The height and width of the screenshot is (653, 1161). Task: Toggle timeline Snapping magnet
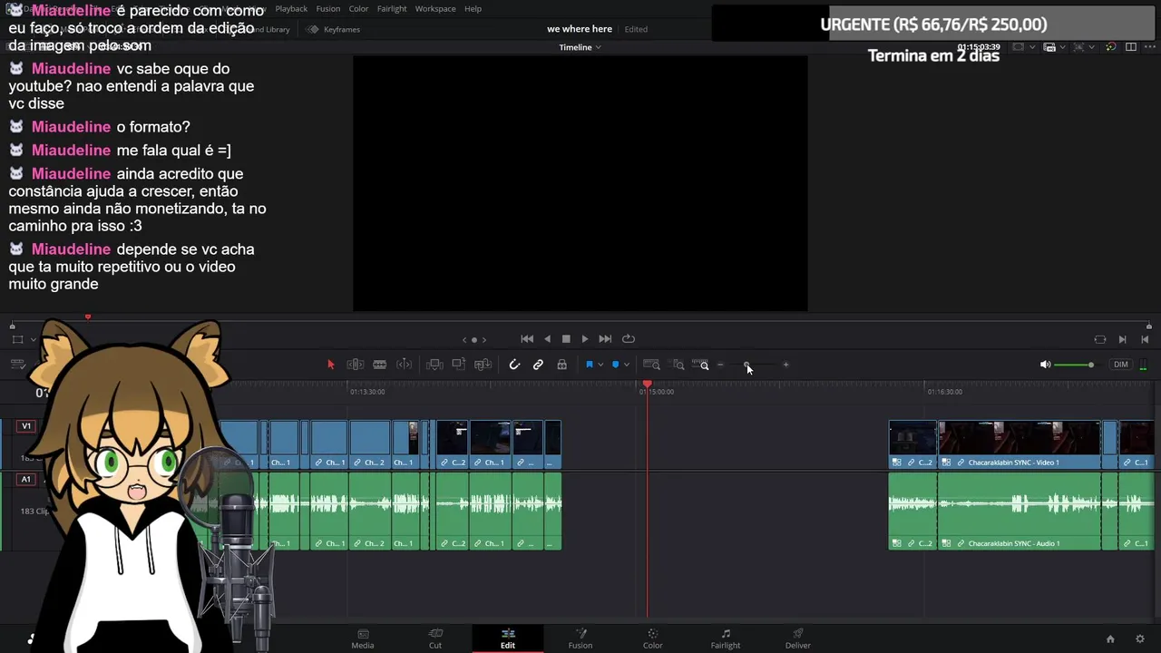[514, 365]
